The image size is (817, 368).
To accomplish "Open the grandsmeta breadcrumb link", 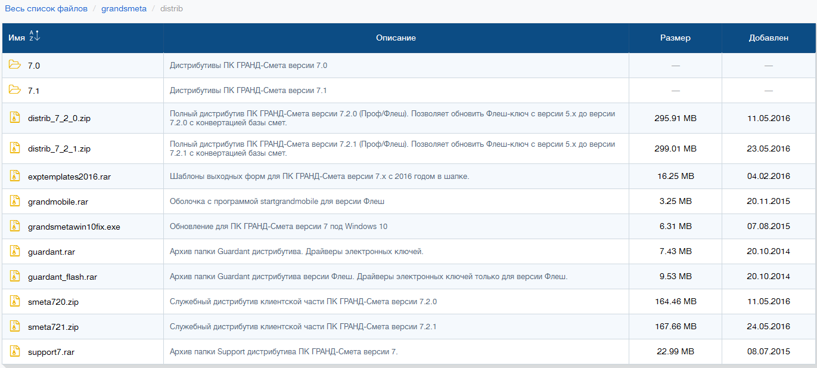I will [x=124, y=8].
